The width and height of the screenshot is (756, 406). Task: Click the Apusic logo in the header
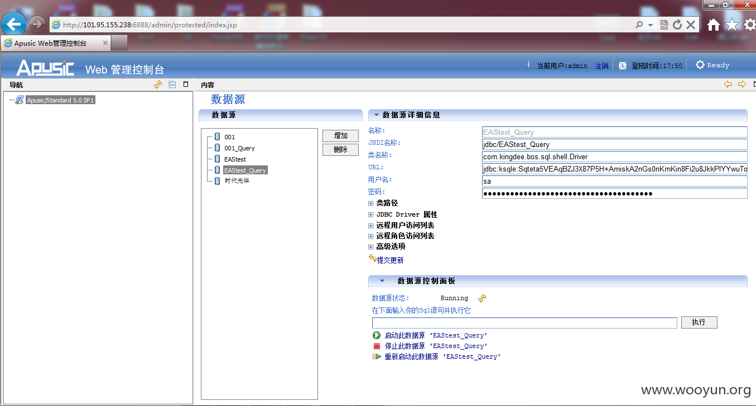pyautogui.click(x=45, y=67)
